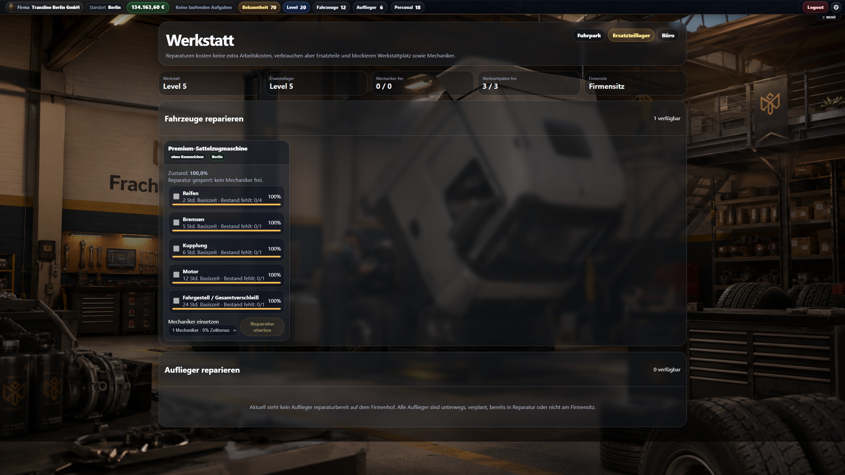
Task: Click the Standort Berlin pill
Action: click(x=105, y=7)
